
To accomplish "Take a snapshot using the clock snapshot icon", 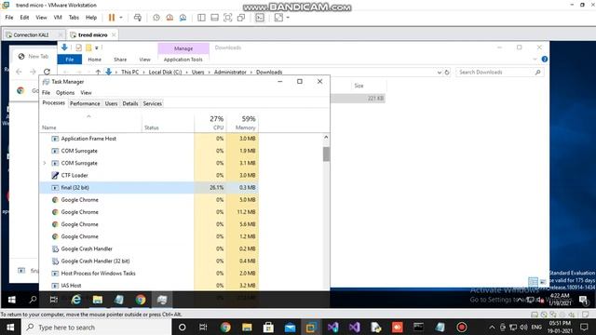I will [x=156, y=18].
